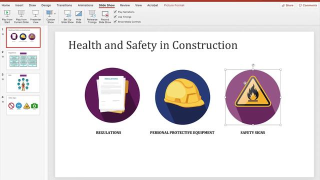Click the Share button
The width and height of the screenshot is (320, 180).
click(287, 5)
